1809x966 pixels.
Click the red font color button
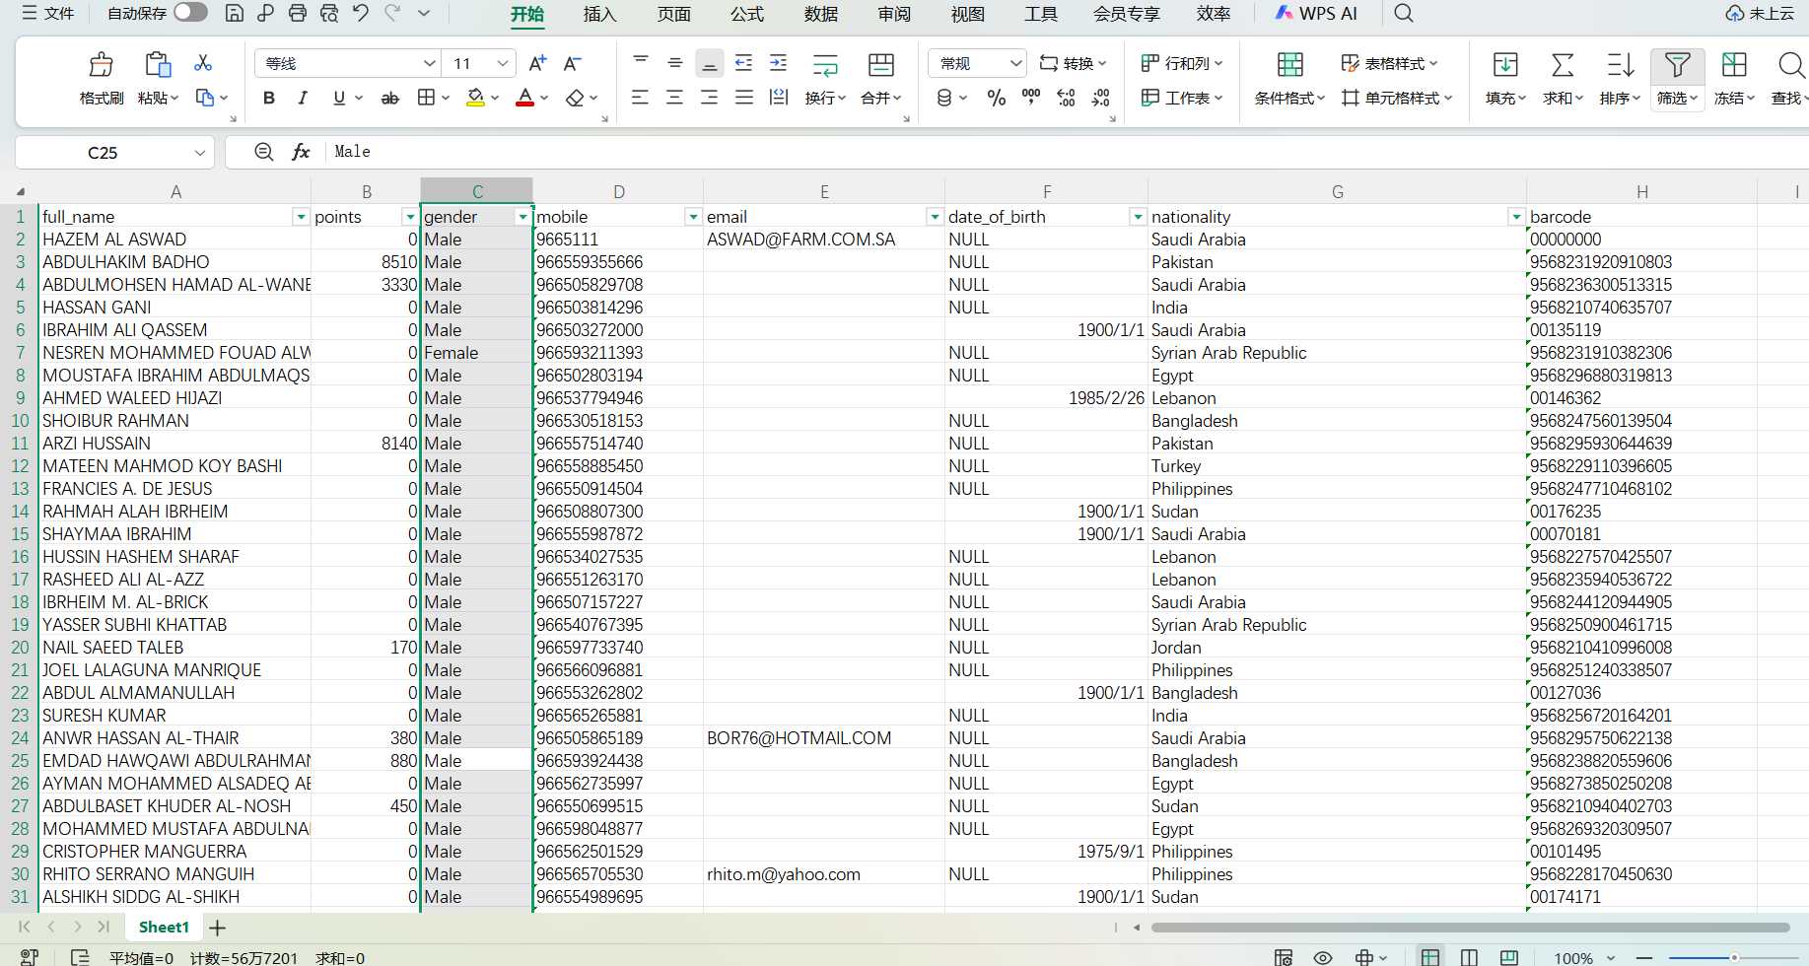coord(525,98)
